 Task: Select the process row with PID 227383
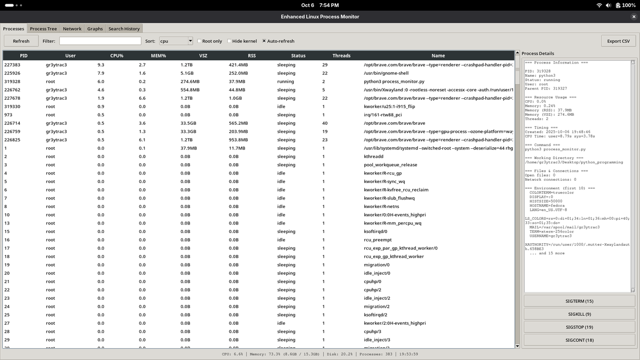tap(258, 65)
